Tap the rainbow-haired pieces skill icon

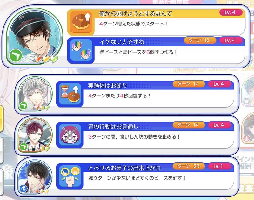point(81,51)
